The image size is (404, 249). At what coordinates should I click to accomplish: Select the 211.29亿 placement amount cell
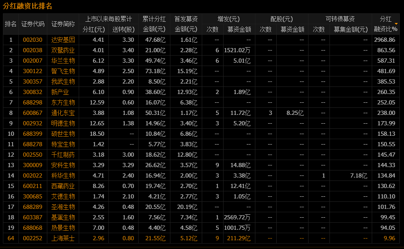(239, 238)
